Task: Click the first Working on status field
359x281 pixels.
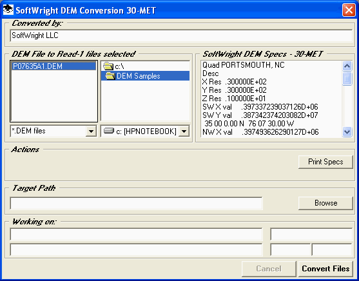Action: 136,234
